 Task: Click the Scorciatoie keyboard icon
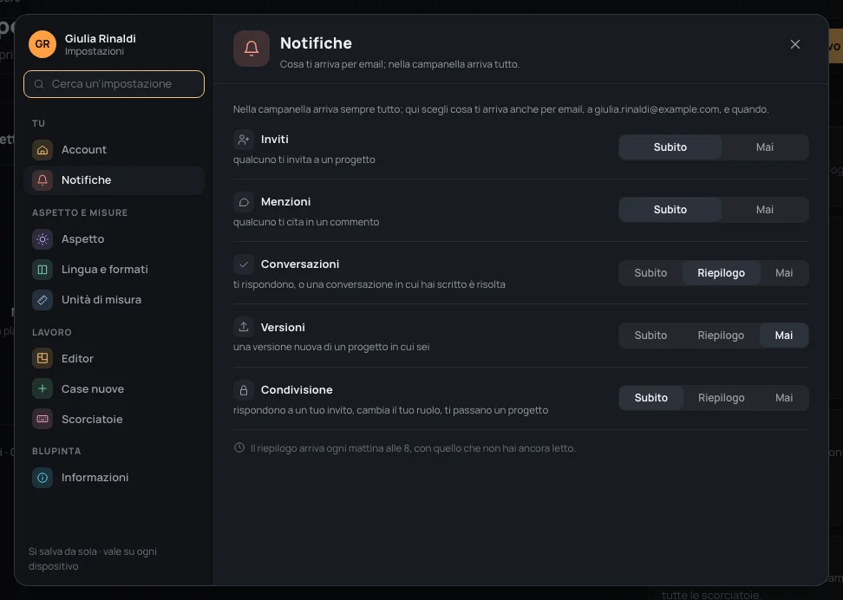(x=42, y=419)
